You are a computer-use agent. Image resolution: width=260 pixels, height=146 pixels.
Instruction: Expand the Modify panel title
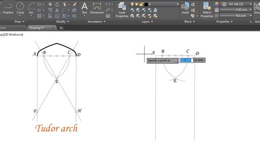pyautogui.click(x=63, y=21)
